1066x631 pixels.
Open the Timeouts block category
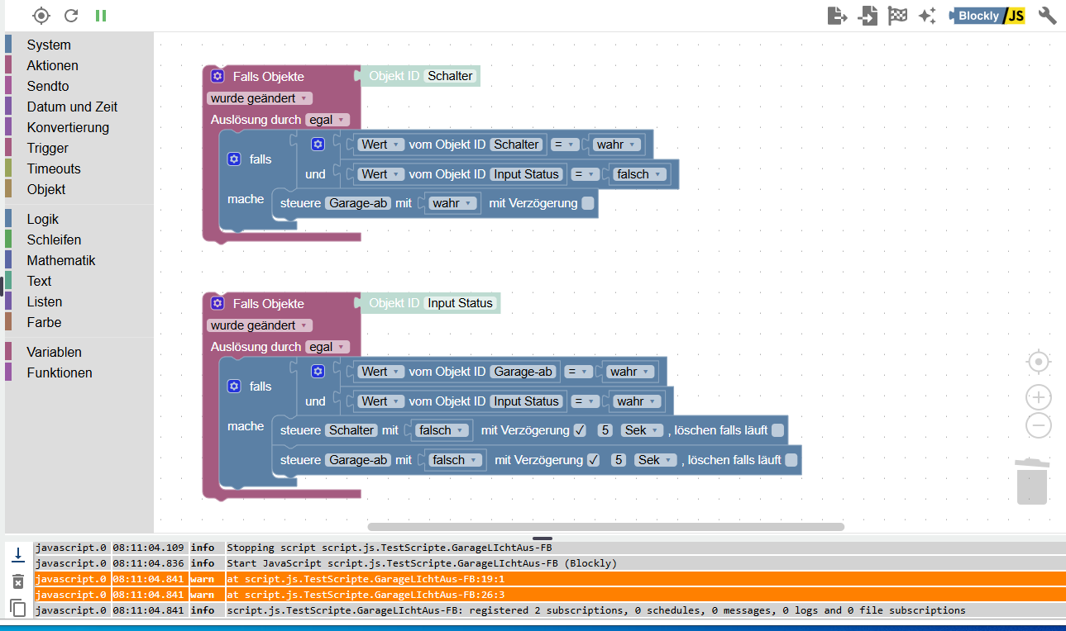(x=54, y=168)
